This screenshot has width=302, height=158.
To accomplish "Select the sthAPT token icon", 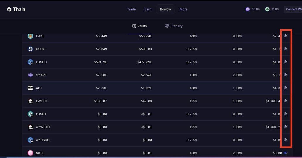I will [30, 75].
